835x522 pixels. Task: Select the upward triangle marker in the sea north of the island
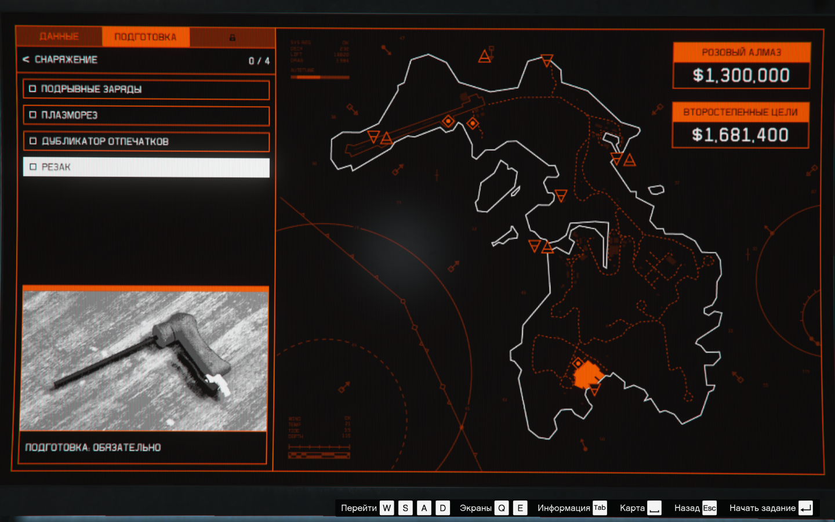point(485,56)
